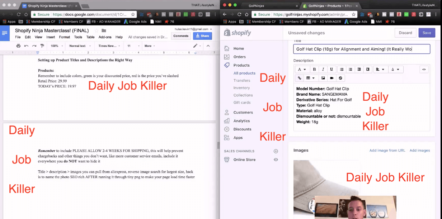Insert numbered list in description editor

coord(351,69)
